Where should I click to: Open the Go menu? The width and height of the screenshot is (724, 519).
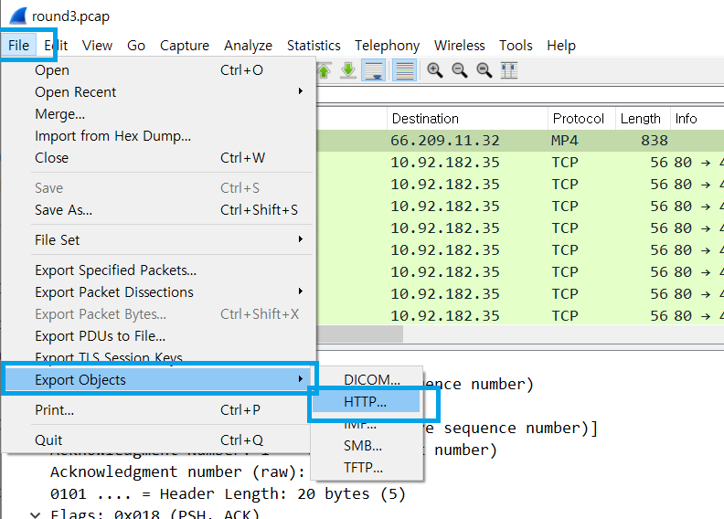pos(135,45)
